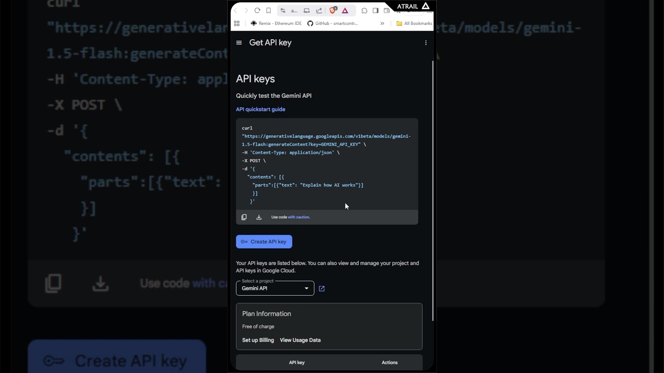Screen dimensions: 664x373
Task: Toggle the browser sidebar panel icon
Action: click(x=376, y=10)
